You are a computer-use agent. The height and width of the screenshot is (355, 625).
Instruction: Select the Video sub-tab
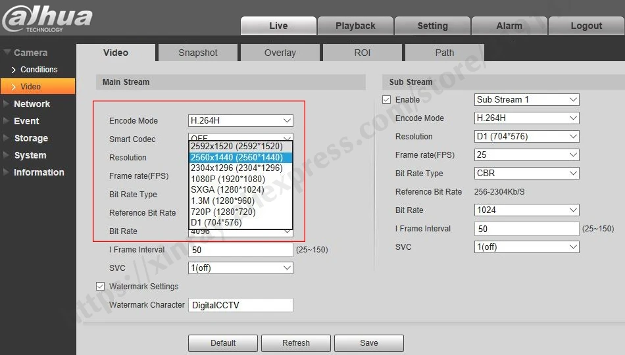tap(116, 53)
